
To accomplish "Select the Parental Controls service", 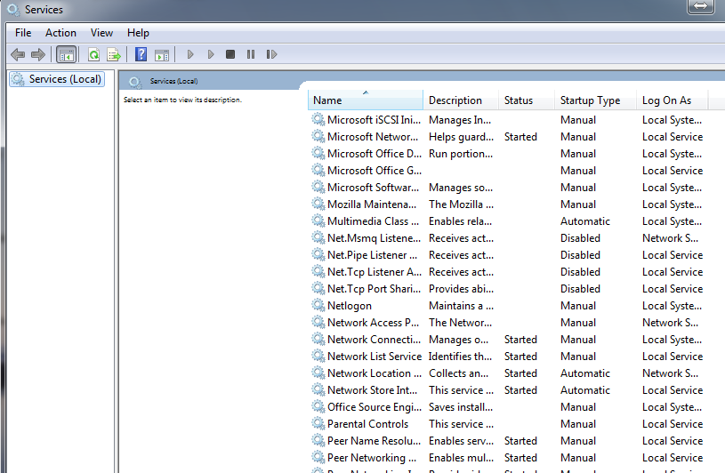I will (x=367, y=424).
